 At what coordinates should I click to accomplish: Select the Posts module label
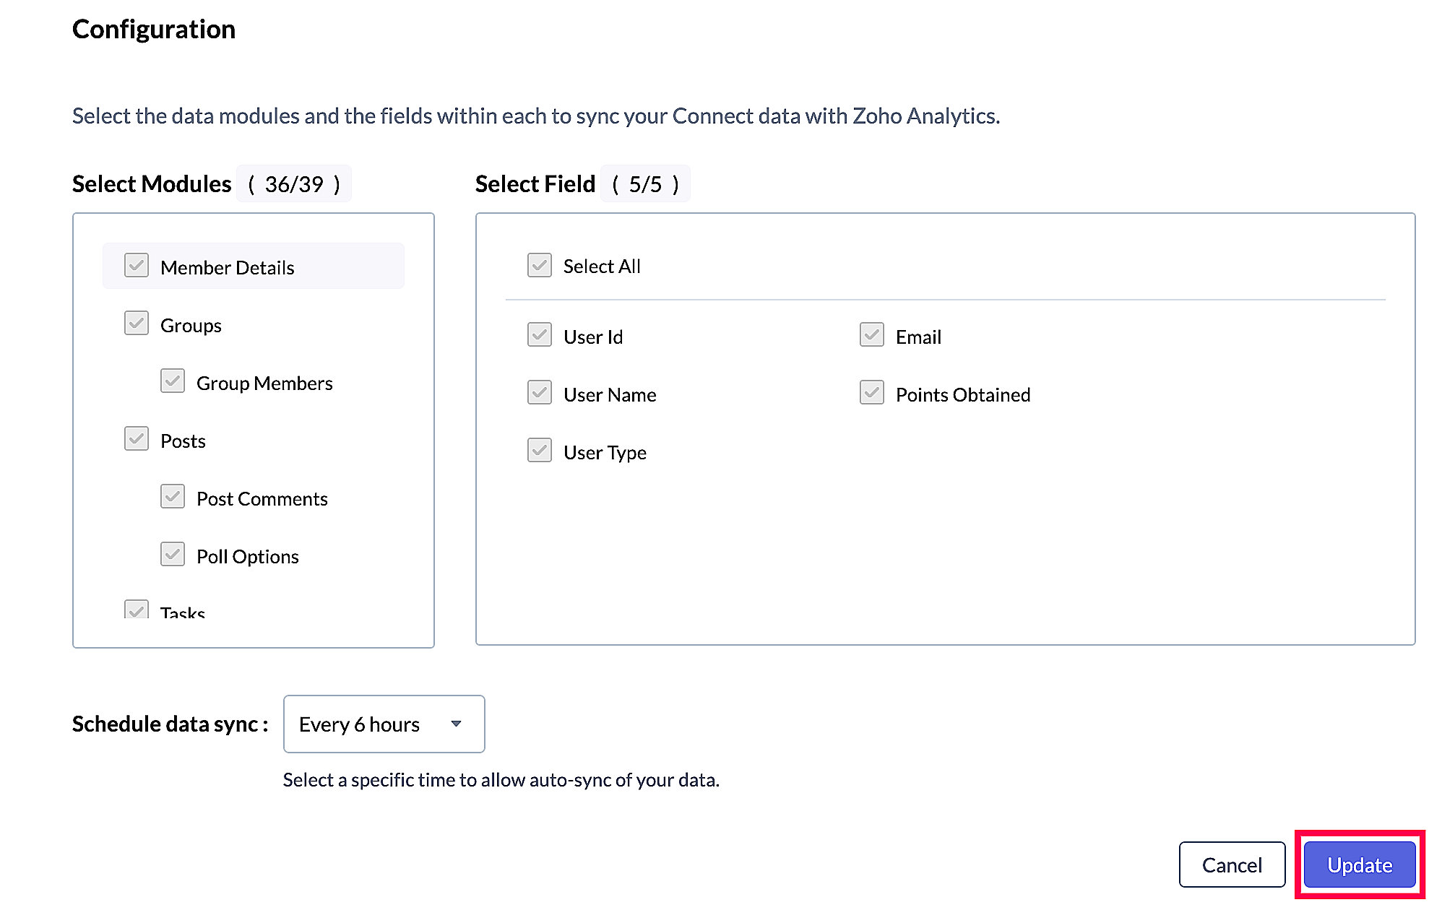(x=183, y=441)
